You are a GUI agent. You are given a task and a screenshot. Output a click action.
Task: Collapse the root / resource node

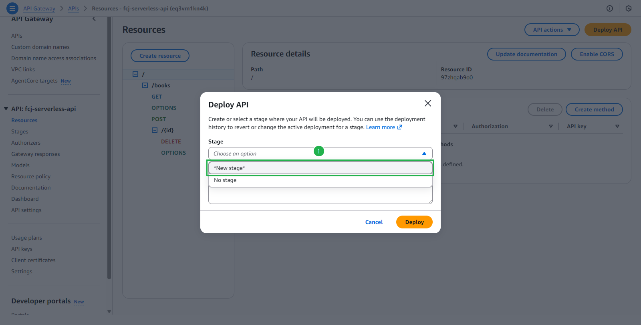[x=135, y=74]
